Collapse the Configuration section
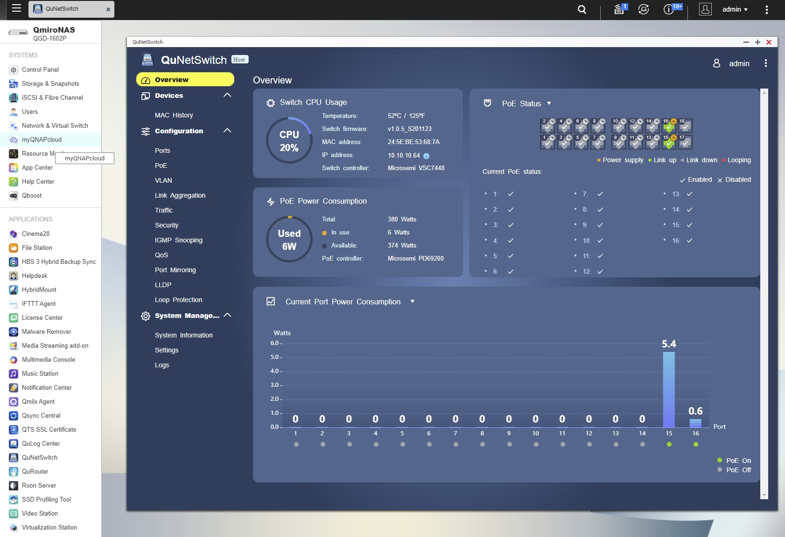 click(227, 131)
